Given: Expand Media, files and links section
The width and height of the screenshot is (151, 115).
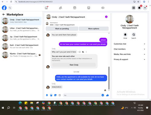Looking at the screenshot, I should pyautogui.click(x=130, y=54).
